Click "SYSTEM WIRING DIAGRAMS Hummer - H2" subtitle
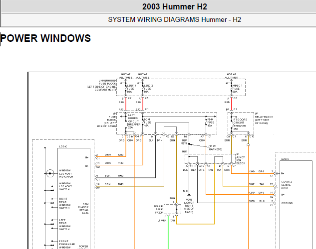 click(175, 20)
